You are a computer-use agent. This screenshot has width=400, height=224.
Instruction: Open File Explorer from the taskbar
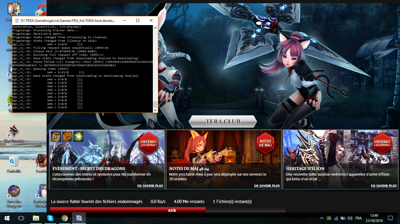tap(36, 218)
